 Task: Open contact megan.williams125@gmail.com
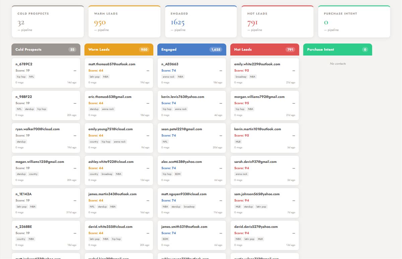46,171
